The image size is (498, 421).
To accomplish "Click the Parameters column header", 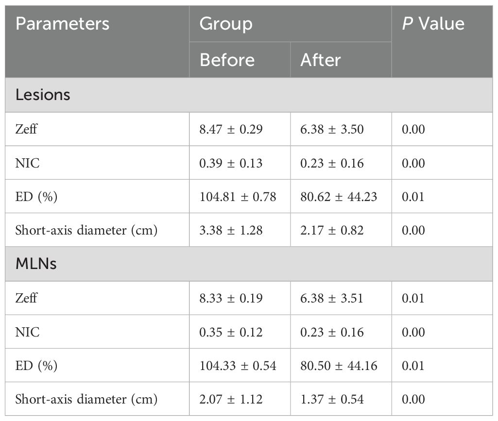I will coord(62,24).
